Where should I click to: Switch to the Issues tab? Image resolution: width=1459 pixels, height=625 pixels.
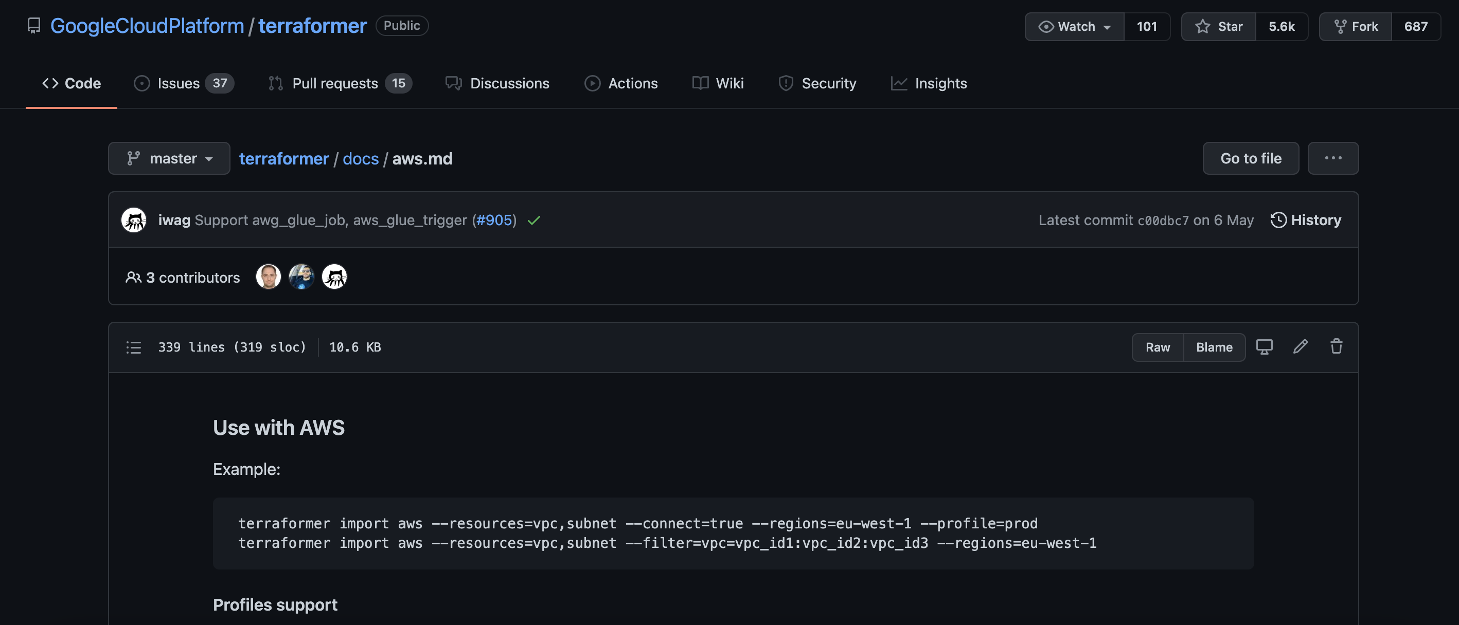click(x=184, y=84)
